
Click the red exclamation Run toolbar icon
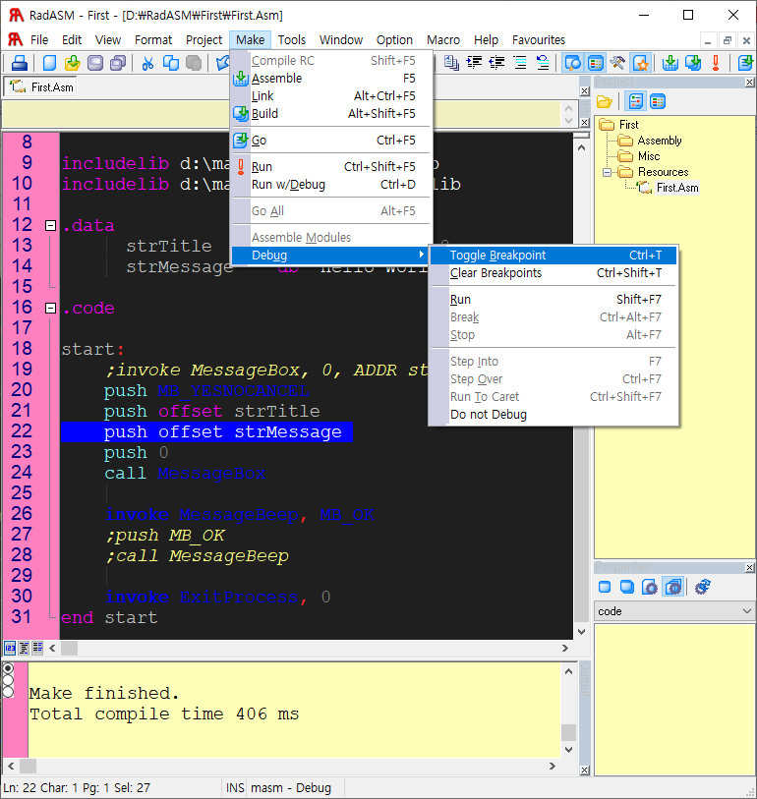pyautogui.click(x=716, y=63)
